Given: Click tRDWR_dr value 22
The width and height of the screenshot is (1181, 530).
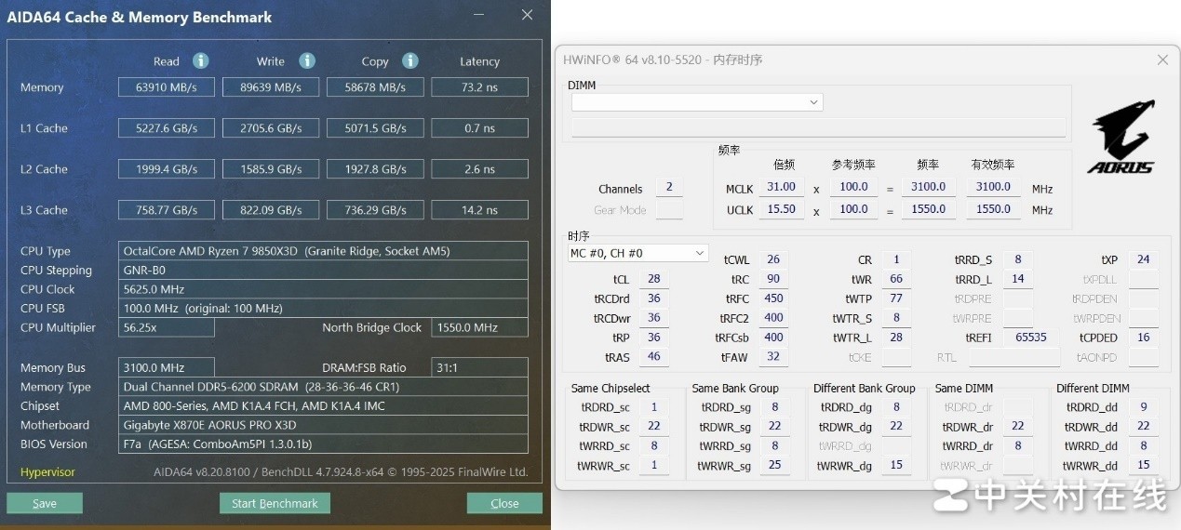Looking at the screenshot, I should pyautogui.click(x=1018, y=427).
